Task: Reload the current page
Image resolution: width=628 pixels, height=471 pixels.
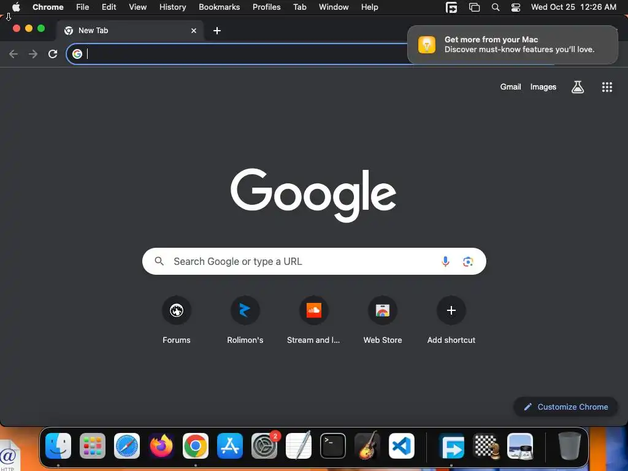Action: point(53,54)
